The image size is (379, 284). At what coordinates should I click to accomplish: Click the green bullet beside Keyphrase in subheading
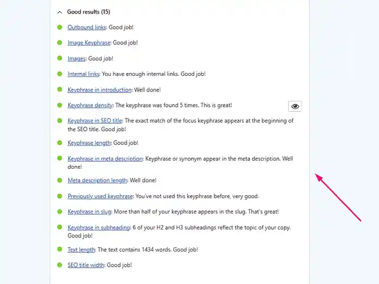60,227
